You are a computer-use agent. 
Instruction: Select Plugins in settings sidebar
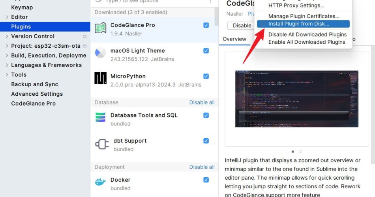click(45, 26)
